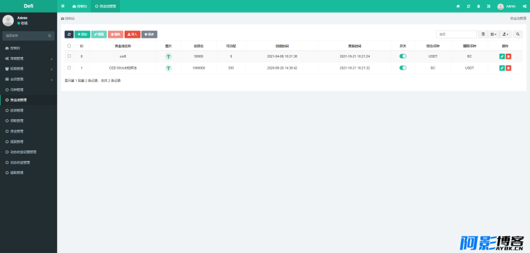Toggle fullscreen via the expand icon

pos(488,7)
